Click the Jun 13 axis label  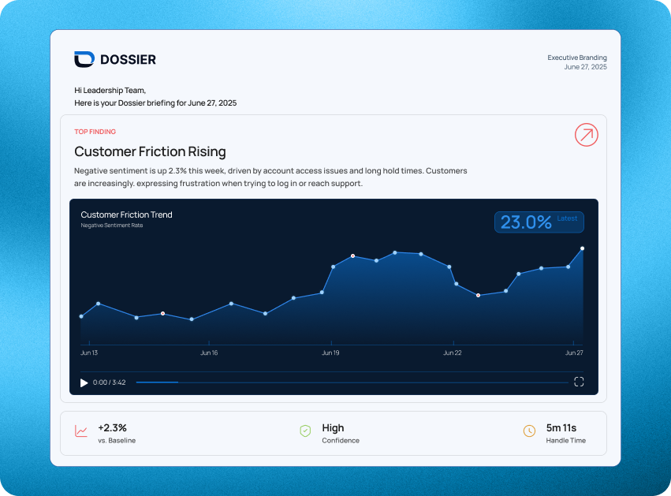(89, 352)
